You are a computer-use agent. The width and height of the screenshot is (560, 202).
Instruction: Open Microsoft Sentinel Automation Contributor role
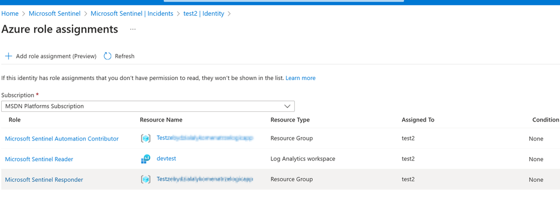tap(62, 139)
